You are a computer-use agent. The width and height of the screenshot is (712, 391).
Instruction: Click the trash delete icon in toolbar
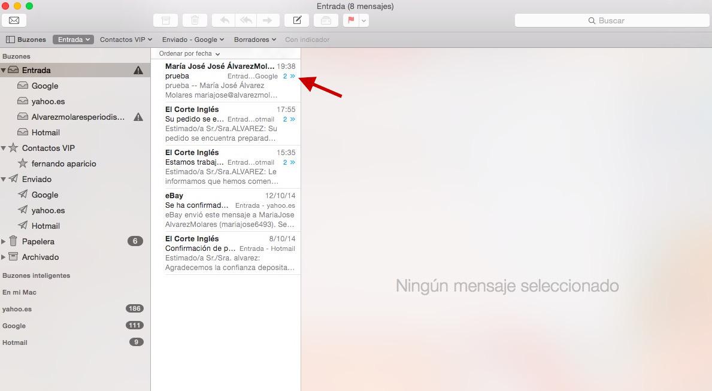pos(195,20)
